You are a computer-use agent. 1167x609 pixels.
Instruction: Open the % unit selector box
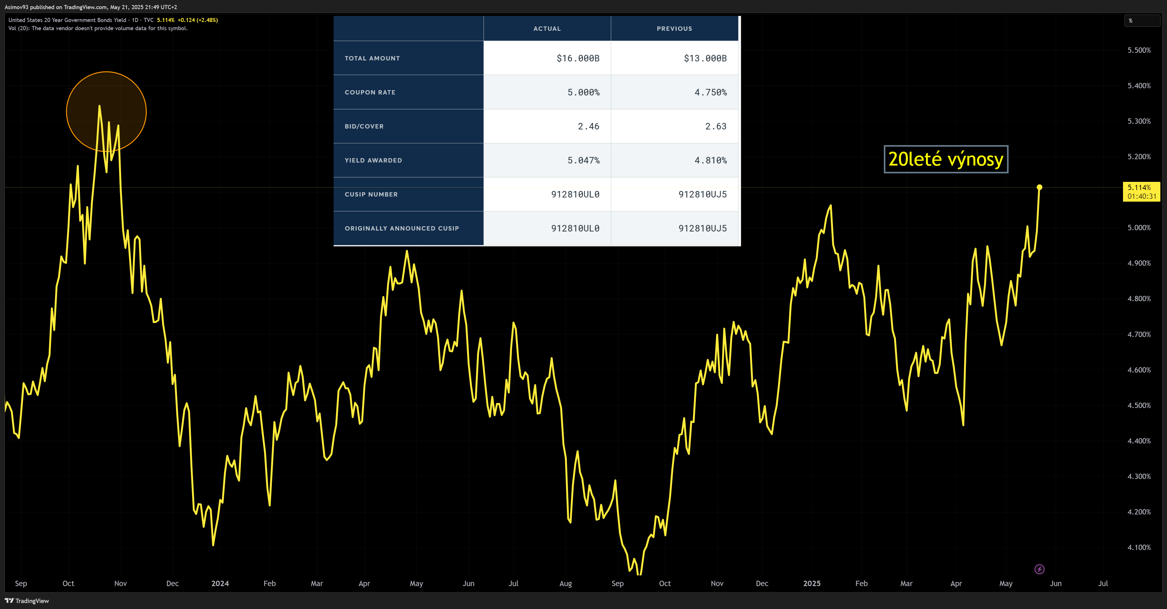click(x=1141, y=21)
